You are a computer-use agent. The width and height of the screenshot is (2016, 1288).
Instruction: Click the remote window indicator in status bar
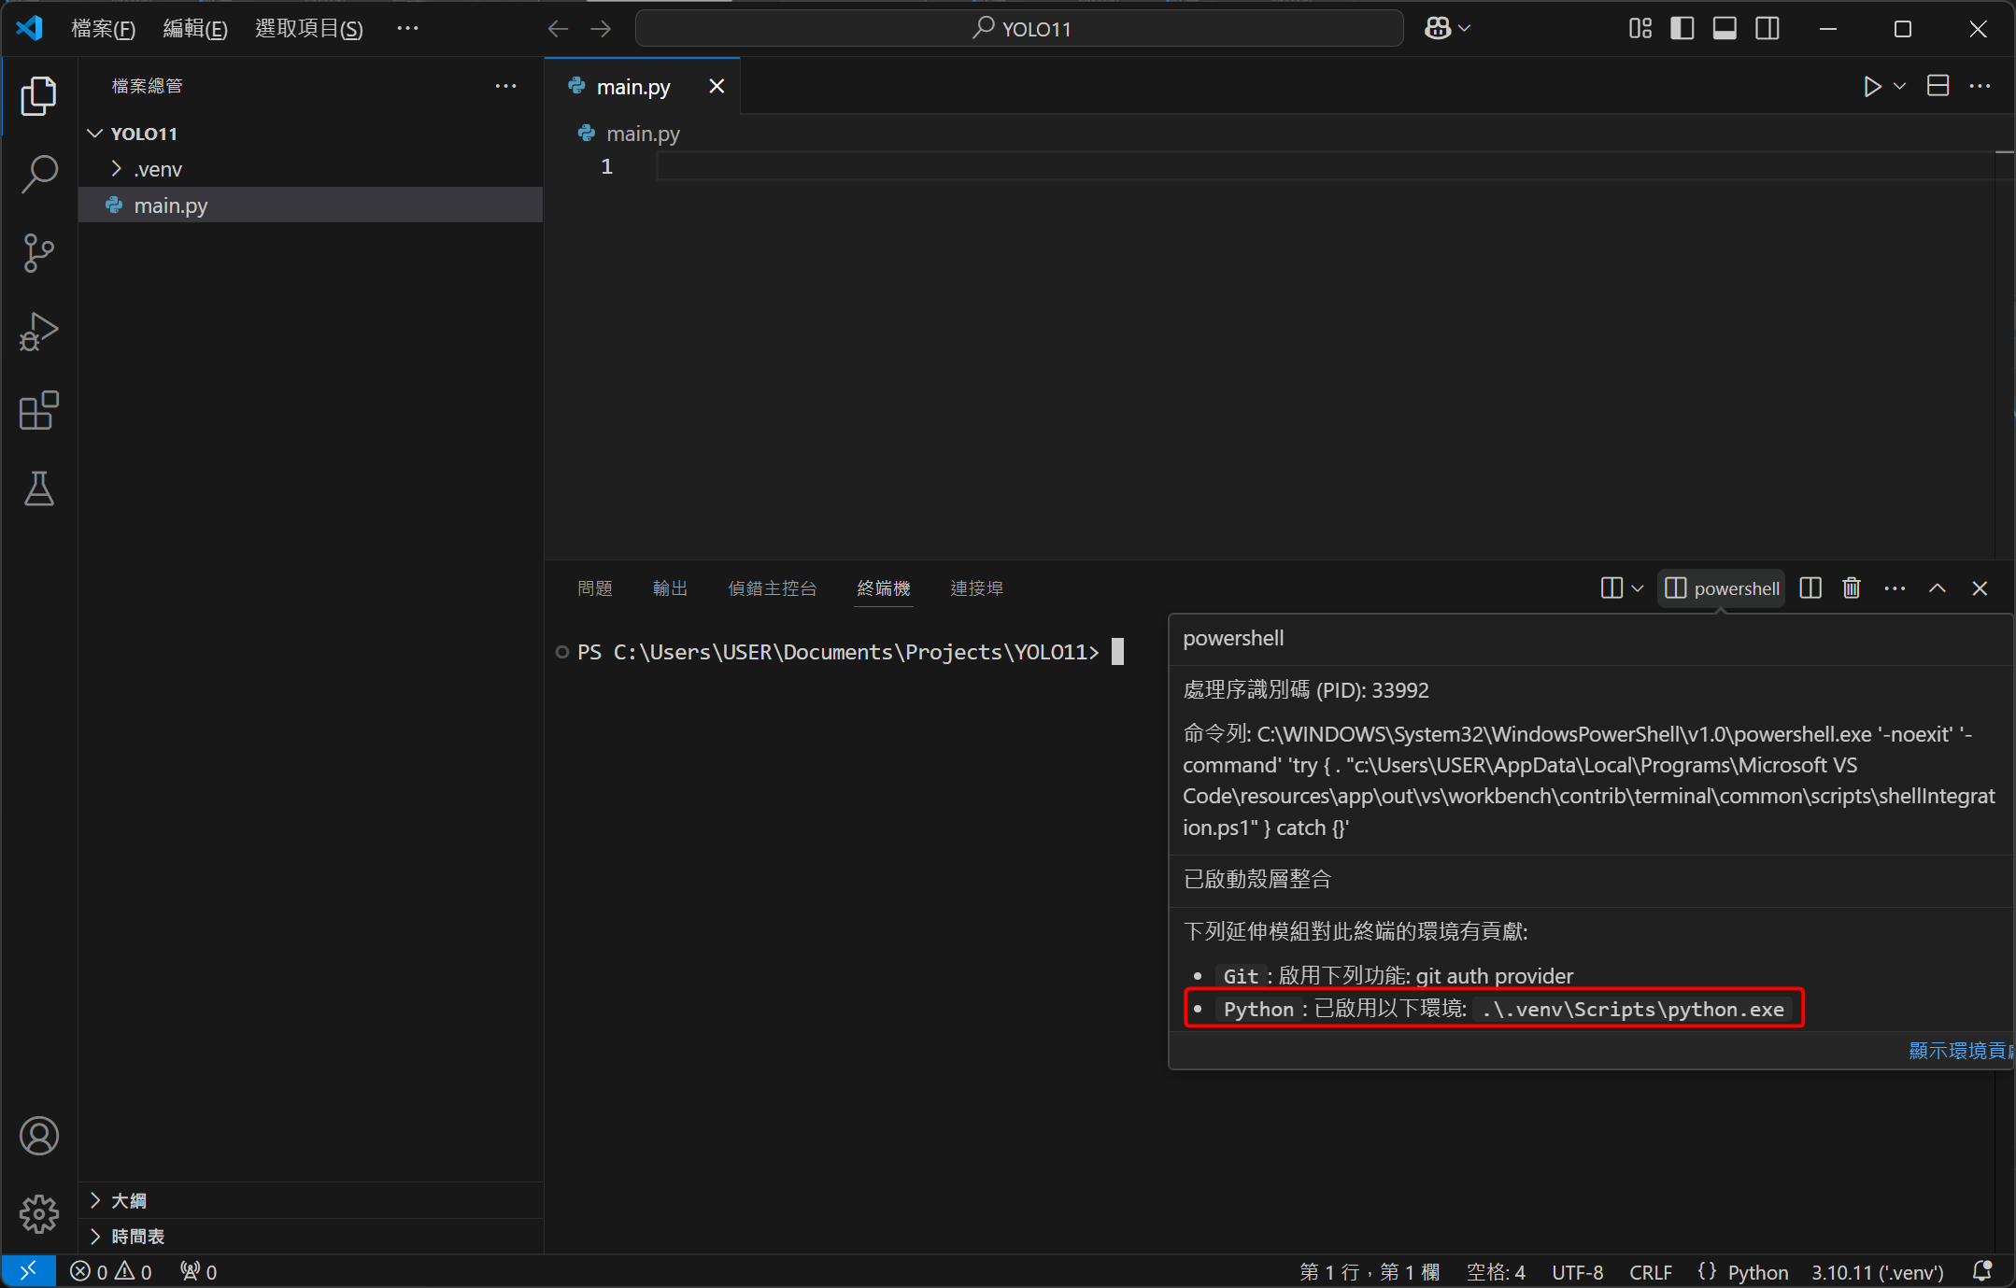point(28,1271)
